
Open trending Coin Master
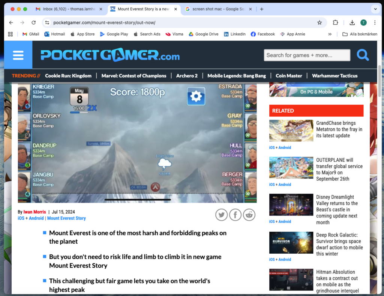point(289,76)
